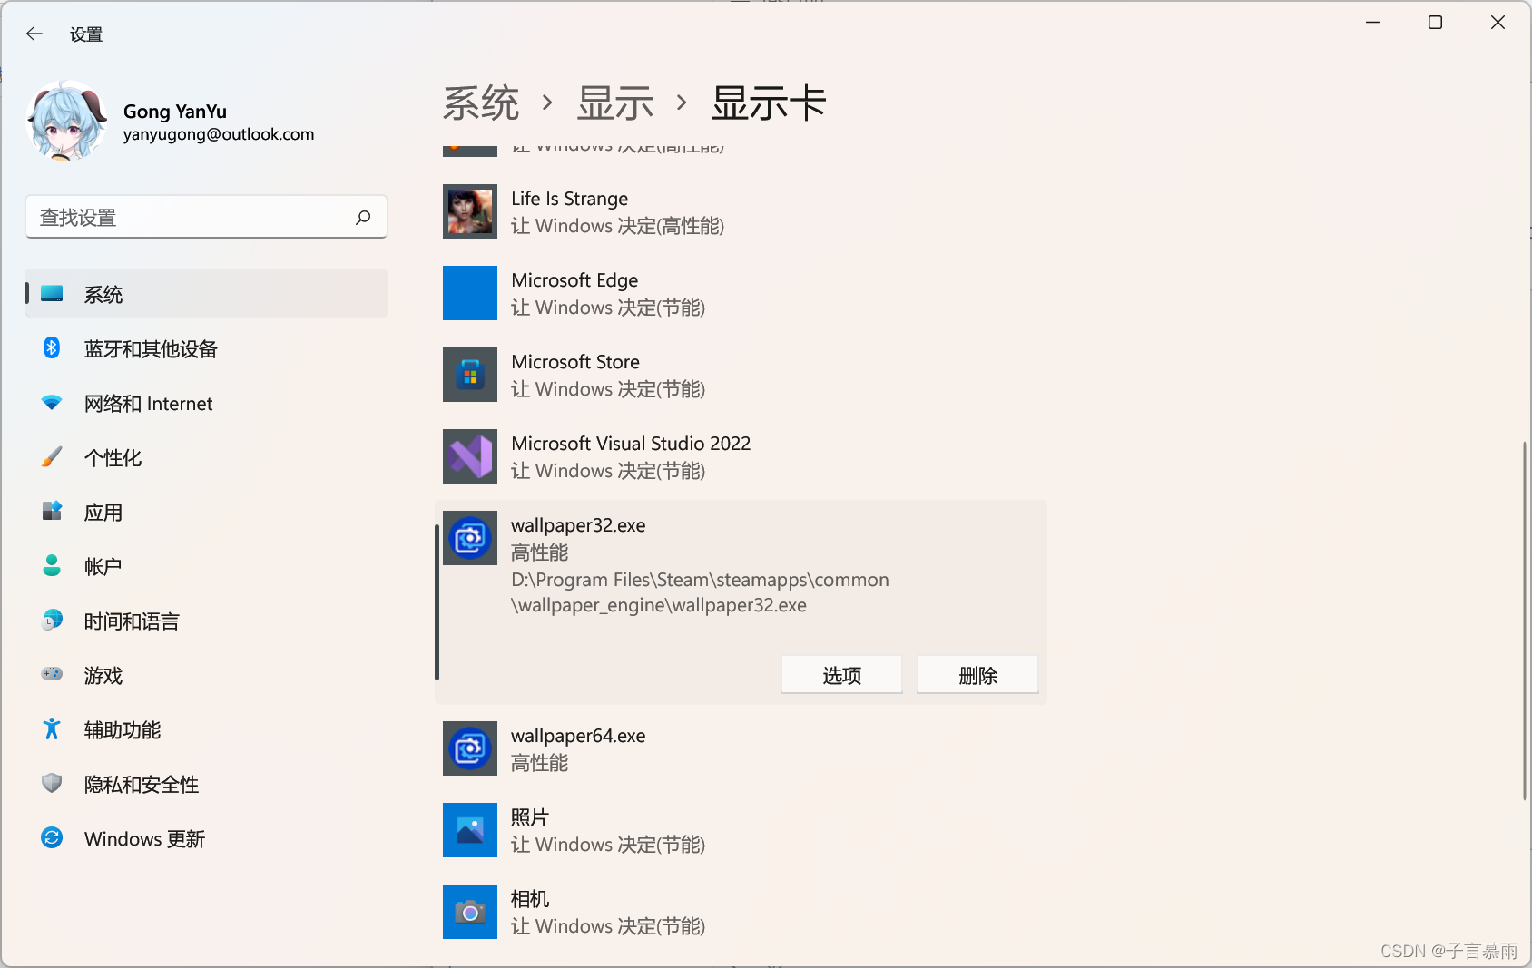This screenshot has height=968, width=1532.
Task: Select the Microsoft Edge entry
Action: pos(741,293)
